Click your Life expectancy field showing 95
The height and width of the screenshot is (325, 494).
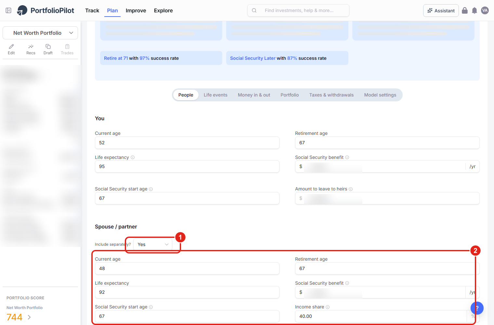(x=187, y=166)
